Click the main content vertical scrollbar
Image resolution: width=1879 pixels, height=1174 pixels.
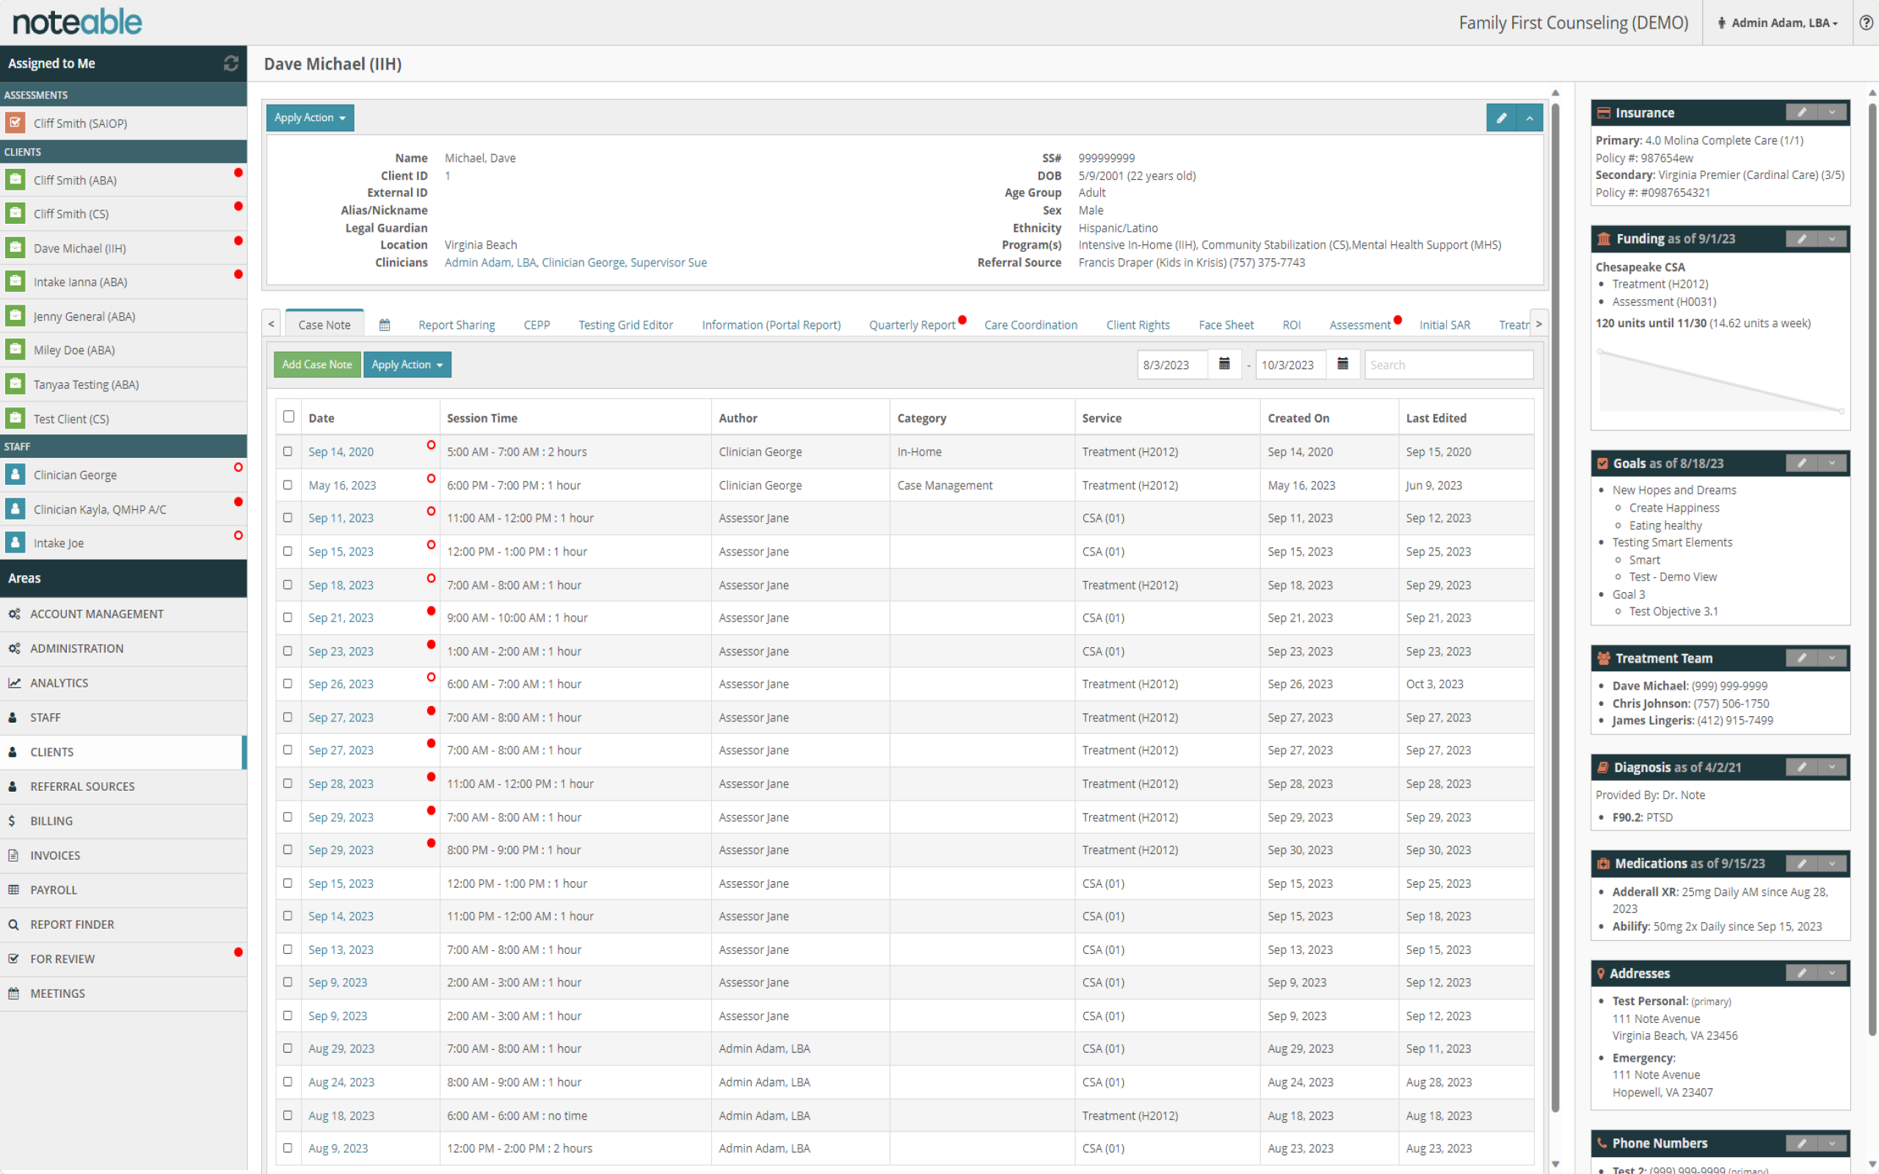1555,605
